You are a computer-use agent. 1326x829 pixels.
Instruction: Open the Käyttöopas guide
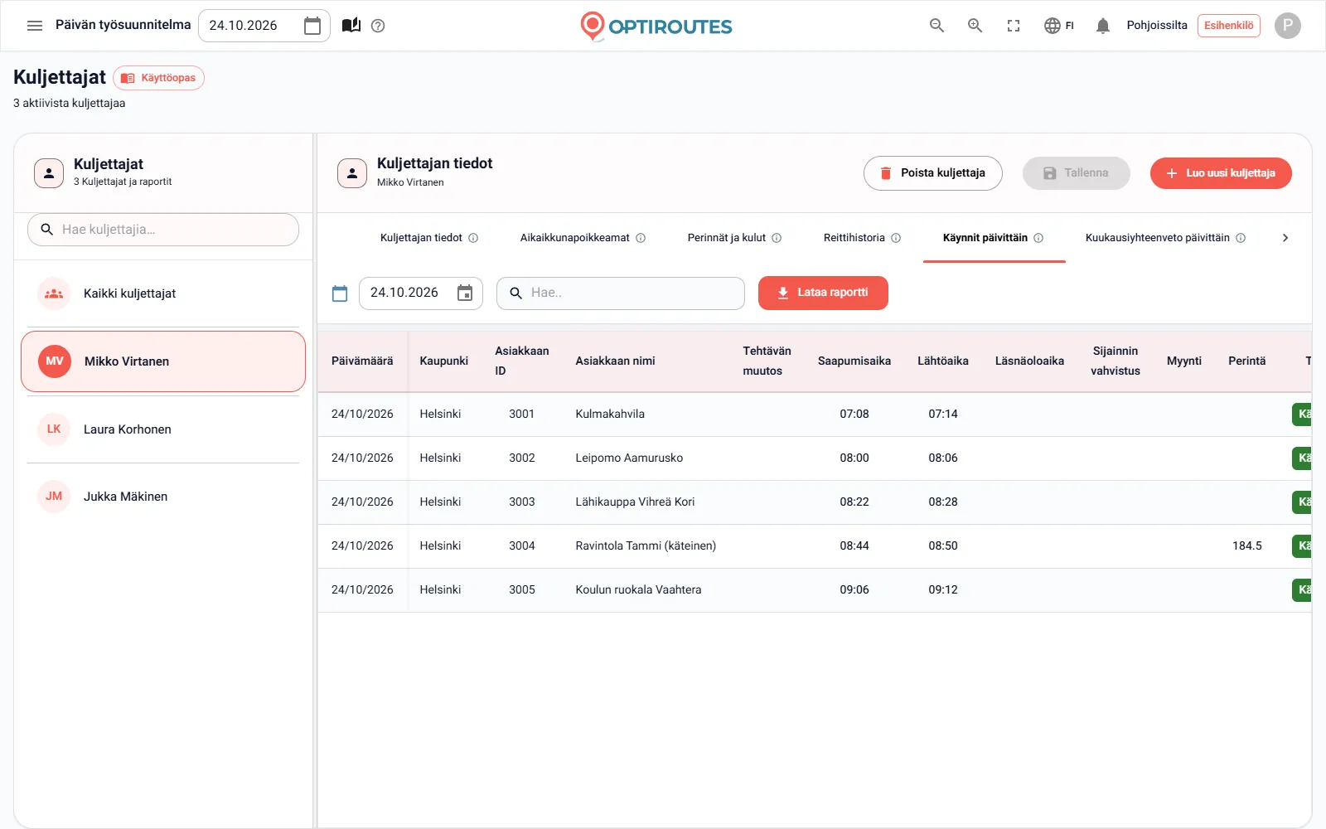(158, 78)
